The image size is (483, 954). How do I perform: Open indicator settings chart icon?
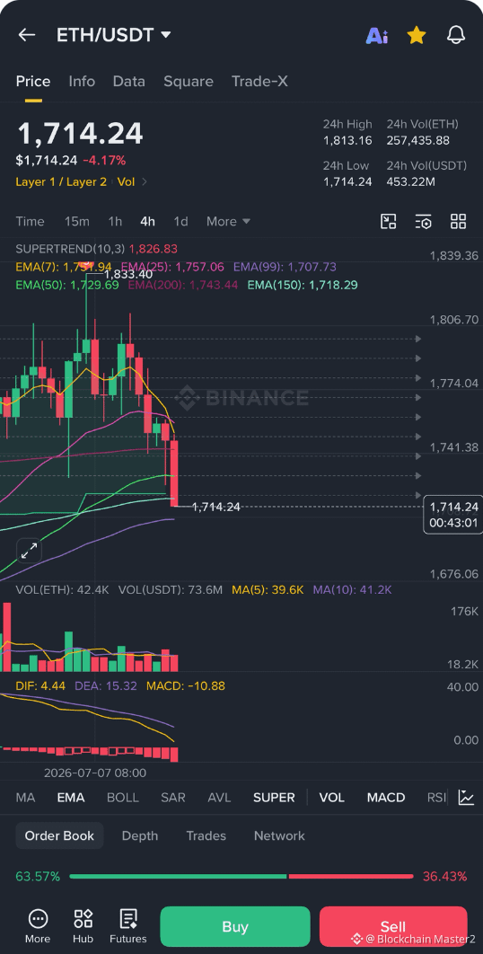coord(466,797)
